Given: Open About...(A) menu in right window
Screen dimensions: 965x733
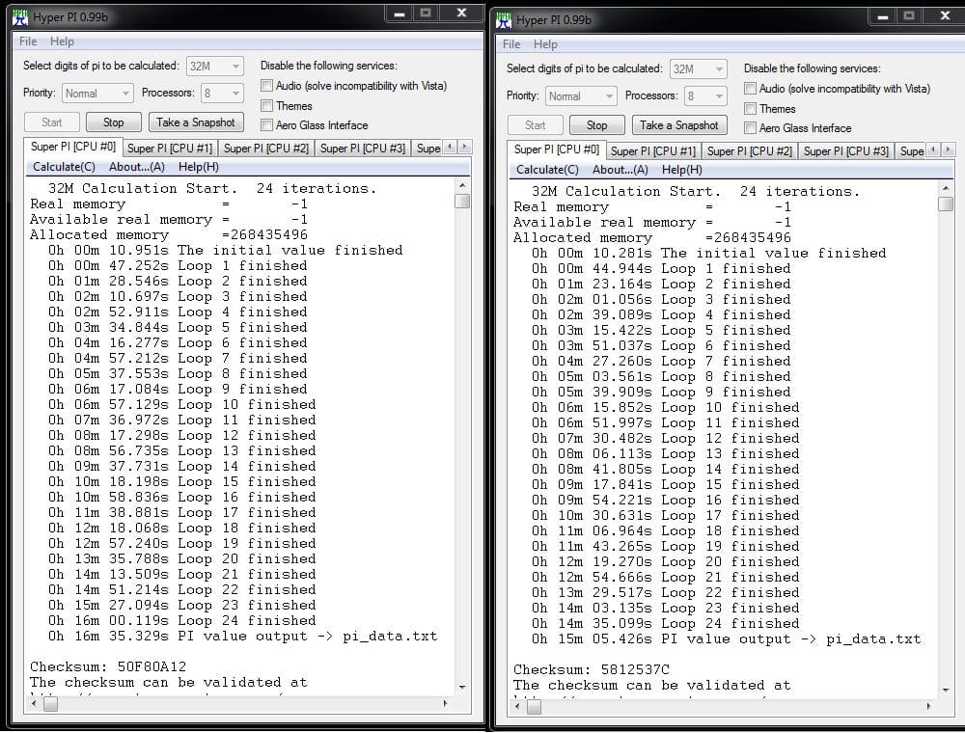Looking at the screenshot, I should (620, 170).
